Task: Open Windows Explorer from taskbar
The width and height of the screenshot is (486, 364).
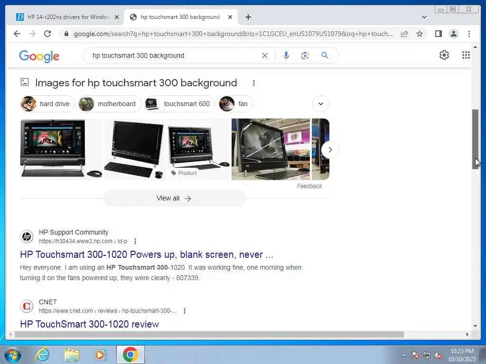Action: pos(72,355)
